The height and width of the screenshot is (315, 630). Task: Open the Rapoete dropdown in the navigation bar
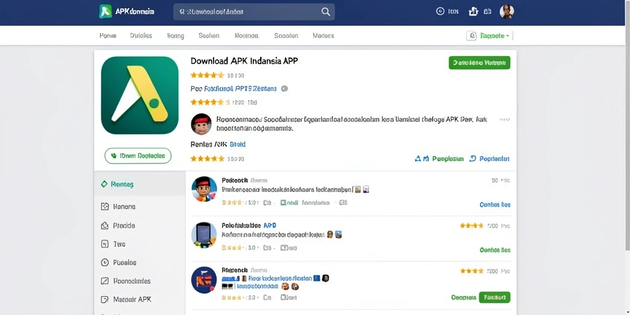[489, 36]
